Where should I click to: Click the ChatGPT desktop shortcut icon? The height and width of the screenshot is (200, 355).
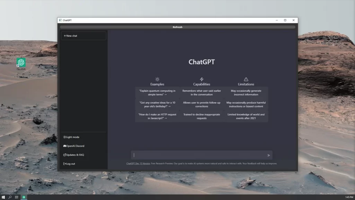[21, 64]
